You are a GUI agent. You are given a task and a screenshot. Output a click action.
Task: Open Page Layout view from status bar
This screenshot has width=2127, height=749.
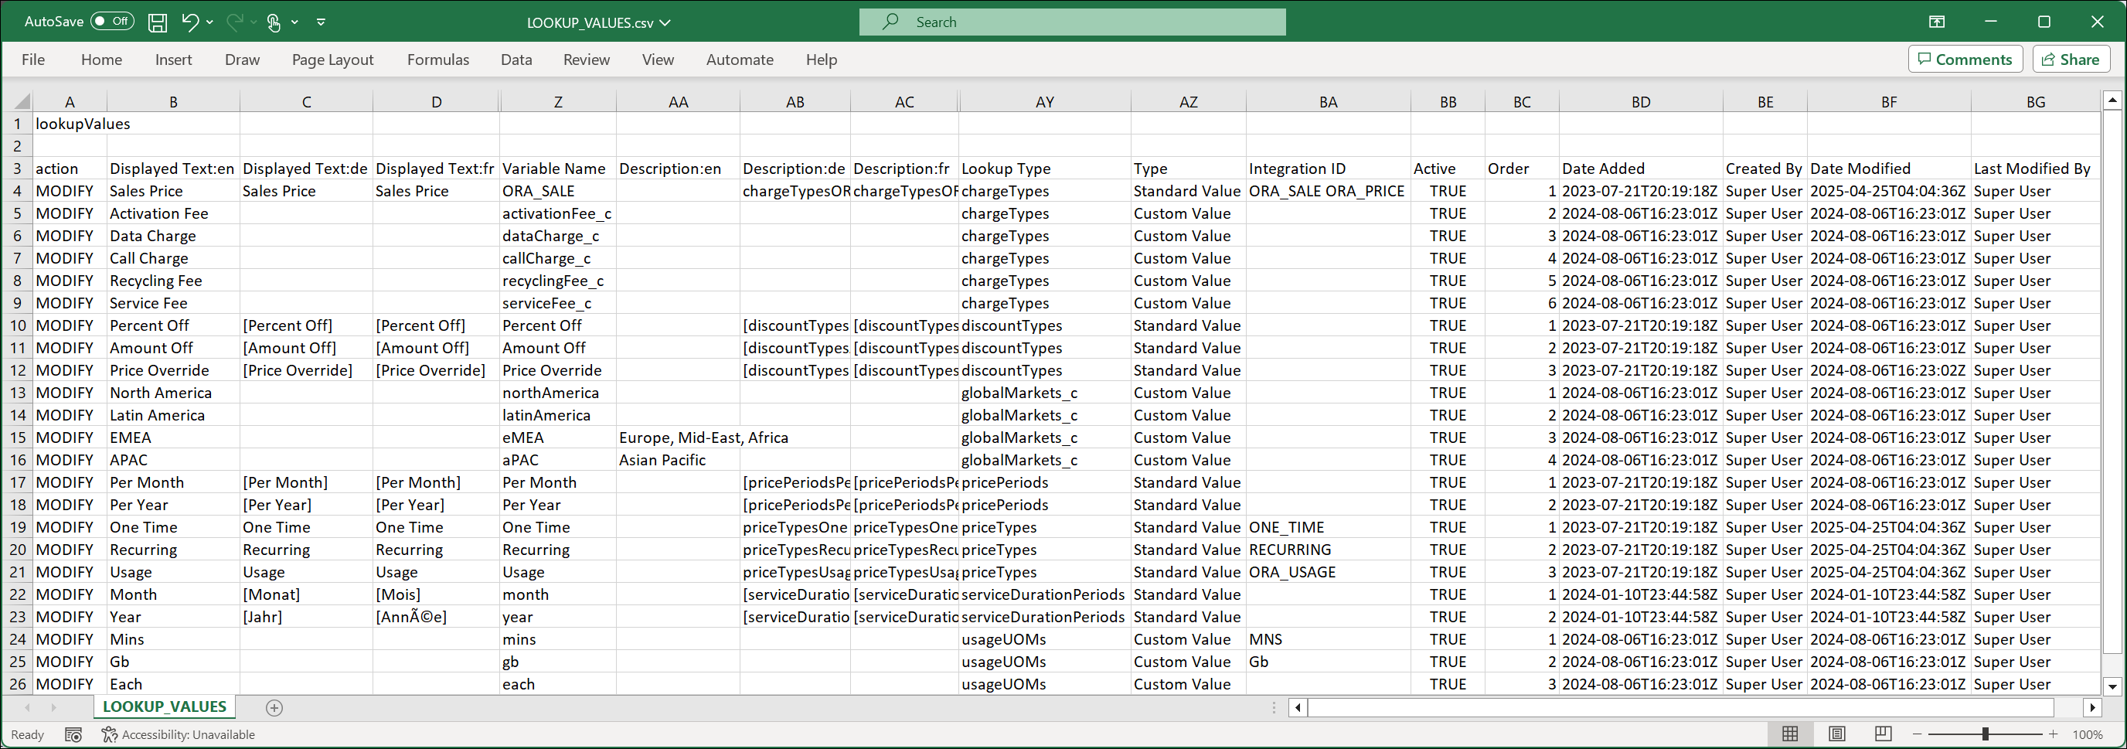(1836, 734)
